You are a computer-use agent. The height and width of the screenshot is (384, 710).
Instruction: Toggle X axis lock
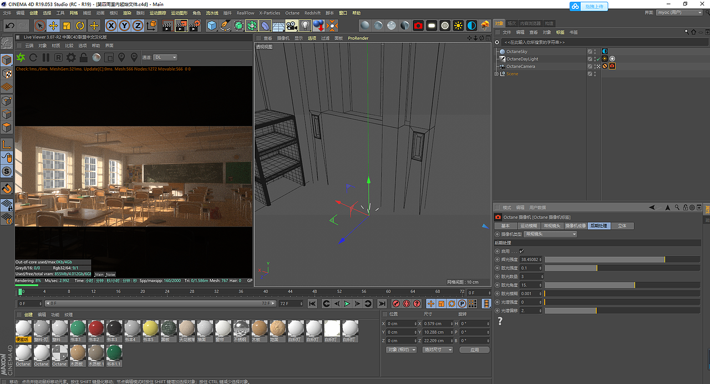coord(111,26)
